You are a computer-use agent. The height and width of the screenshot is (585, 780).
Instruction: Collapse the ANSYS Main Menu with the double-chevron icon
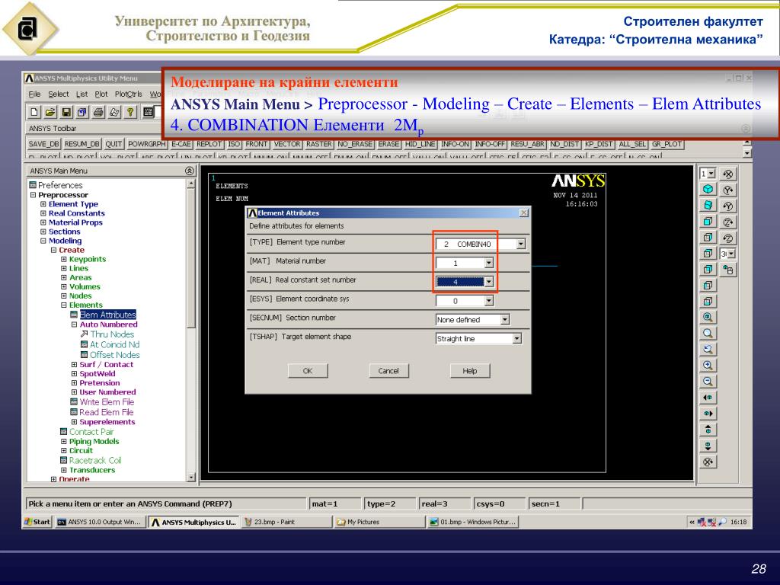(190, 171)
